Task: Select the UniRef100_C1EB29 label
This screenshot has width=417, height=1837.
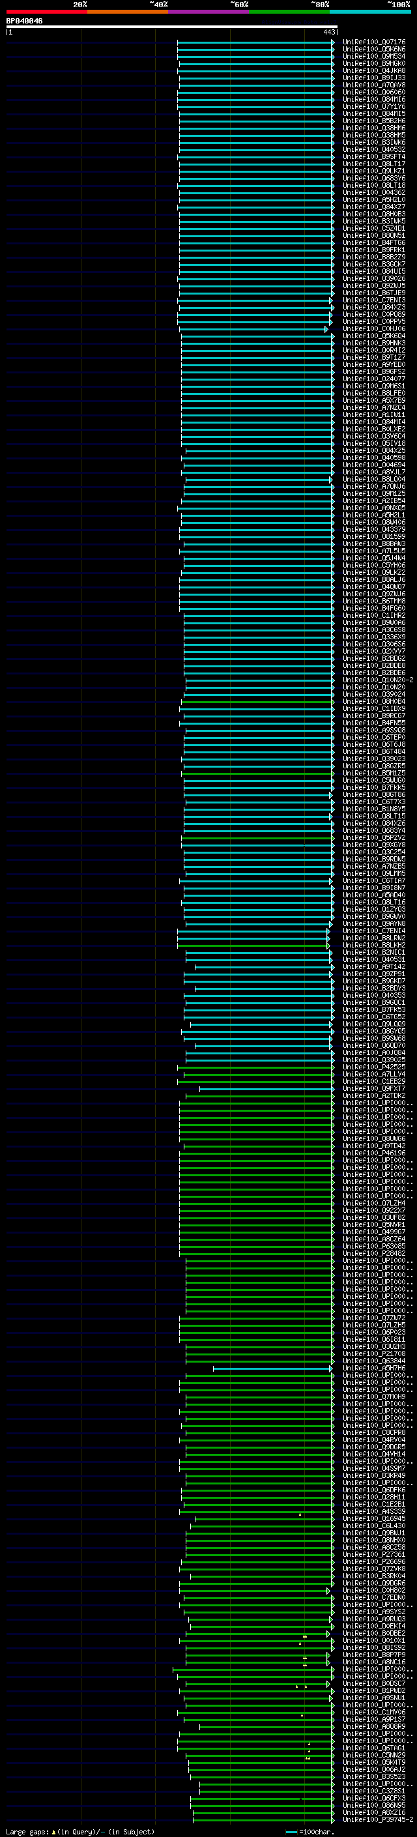Action: [x=374, y=1081]
